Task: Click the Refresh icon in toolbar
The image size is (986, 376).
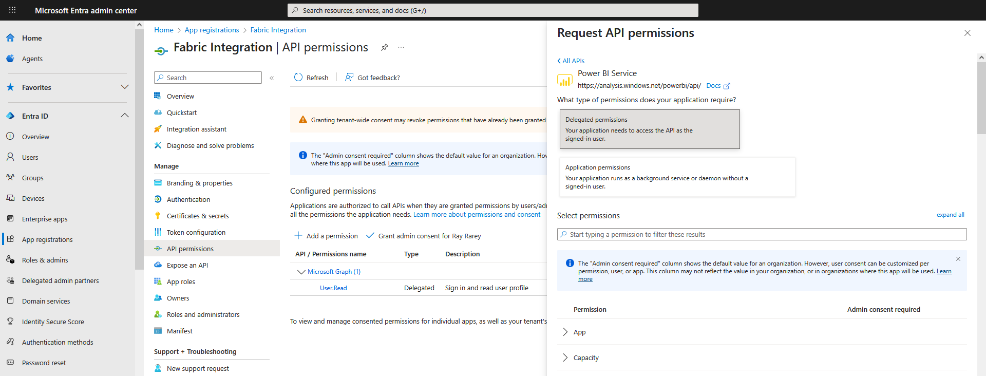Action: [x=298, y=78]
